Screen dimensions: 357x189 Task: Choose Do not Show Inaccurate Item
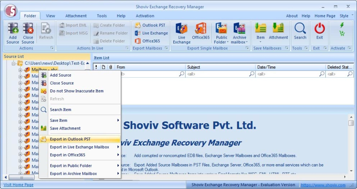coord(80,91)
